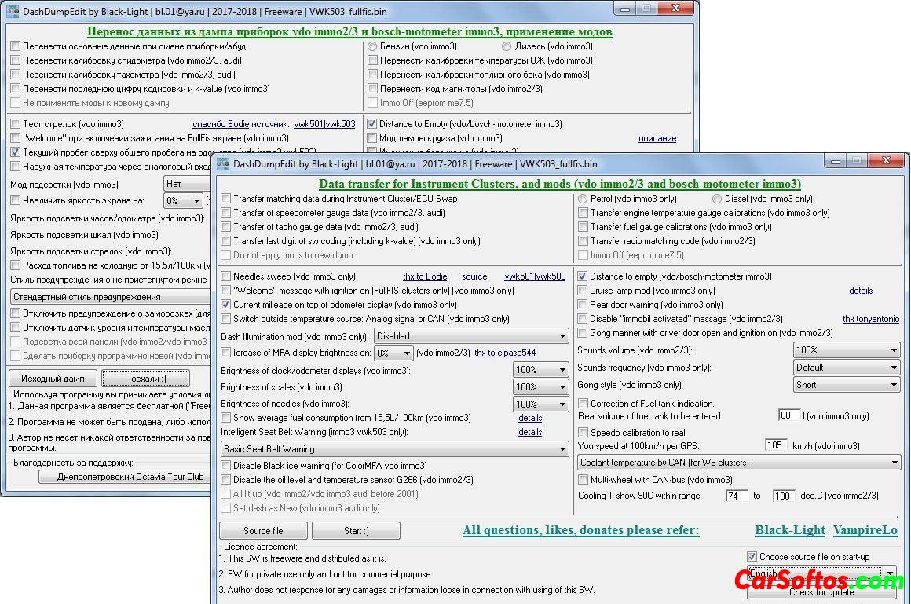Open the Sounds volume dropdown
This screenshot has height=604, width=911.
click(x=847, y=350)
